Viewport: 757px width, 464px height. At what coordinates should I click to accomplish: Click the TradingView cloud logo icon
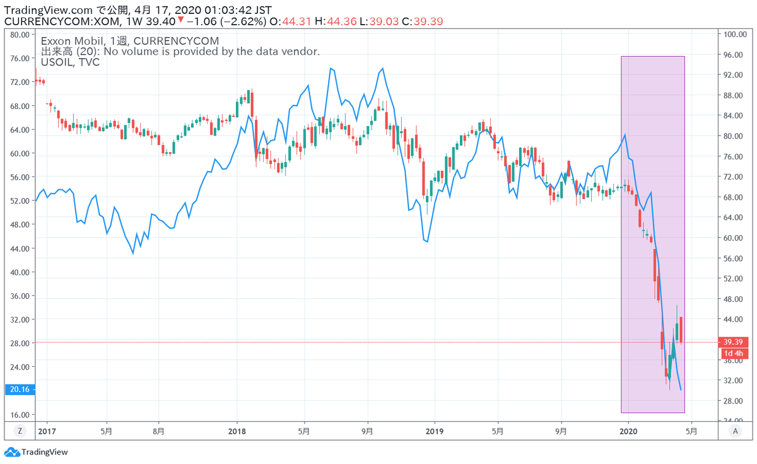pos(12,452)
